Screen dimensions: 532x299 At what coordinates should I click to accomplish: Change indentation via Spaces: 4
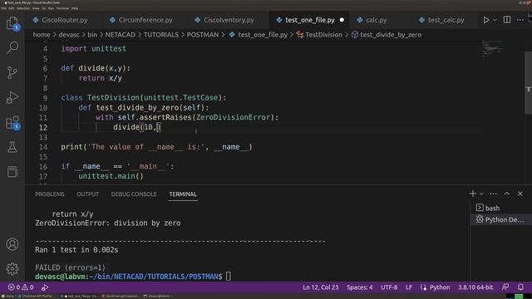click(x=360, y=287)
